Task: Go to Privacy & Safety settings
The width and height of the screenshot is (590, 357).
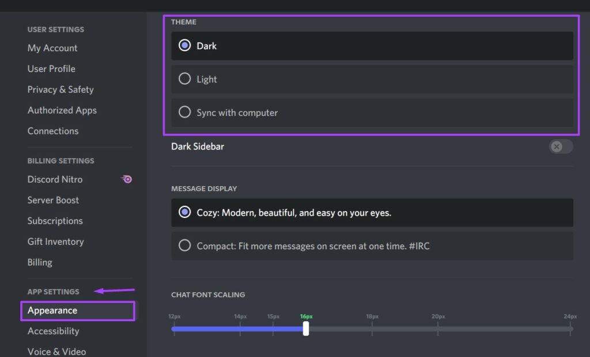Action: coord(60,89)
